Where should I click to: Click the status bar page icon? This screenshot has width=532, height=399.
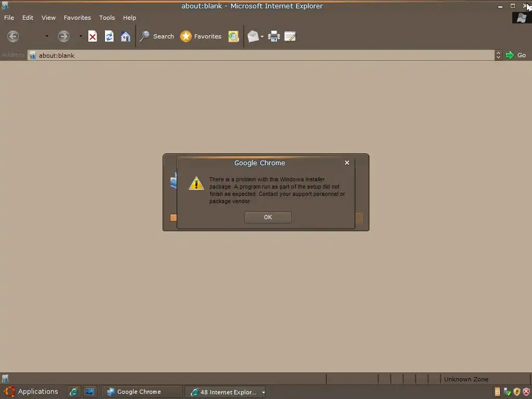click(5, 379)
